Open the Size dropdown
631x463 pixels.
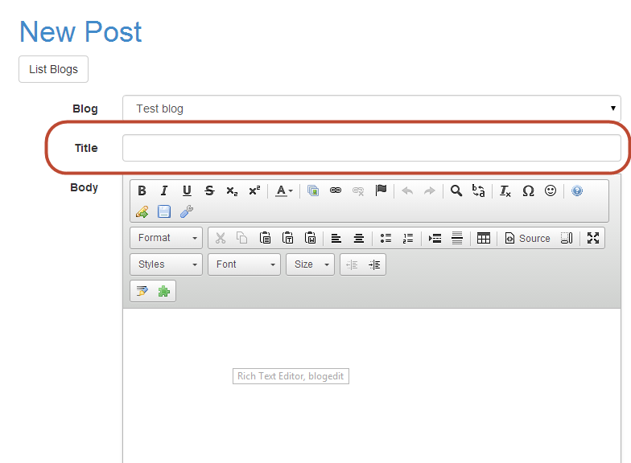click(x=310, y=264)
